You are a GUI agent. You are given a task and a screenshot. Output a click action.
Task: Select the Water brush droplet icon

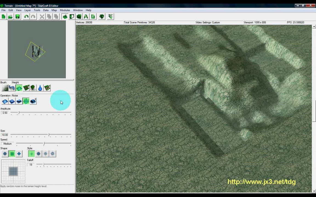(40, 88)
